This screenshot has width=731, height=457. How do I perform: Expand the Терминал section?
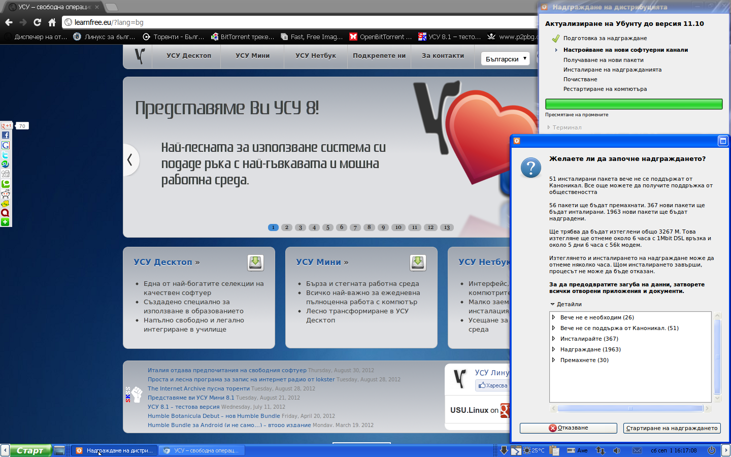coord(564,127)
